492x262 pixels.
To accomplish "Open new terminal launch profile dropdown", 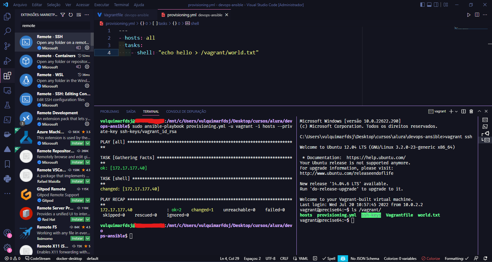I will [x=456, y=111].
